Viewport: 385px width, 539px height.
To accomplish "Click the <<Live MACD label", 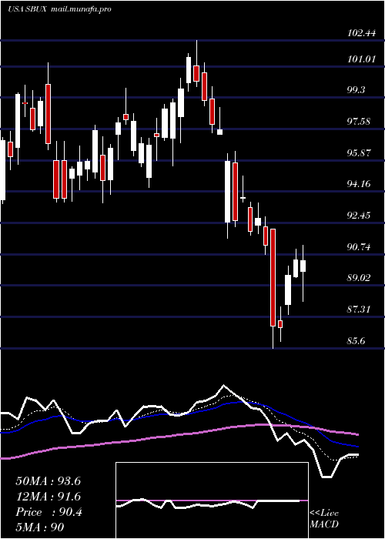I will tap(324, 519).
